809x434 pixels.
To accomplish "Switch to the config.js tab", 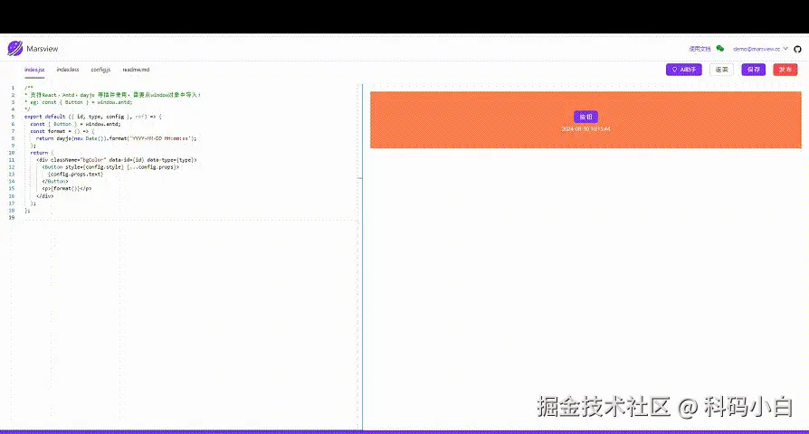I will [x=100, y=70].
